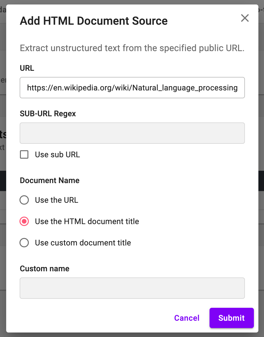Click the Use the URL option text

click(56, 200)
